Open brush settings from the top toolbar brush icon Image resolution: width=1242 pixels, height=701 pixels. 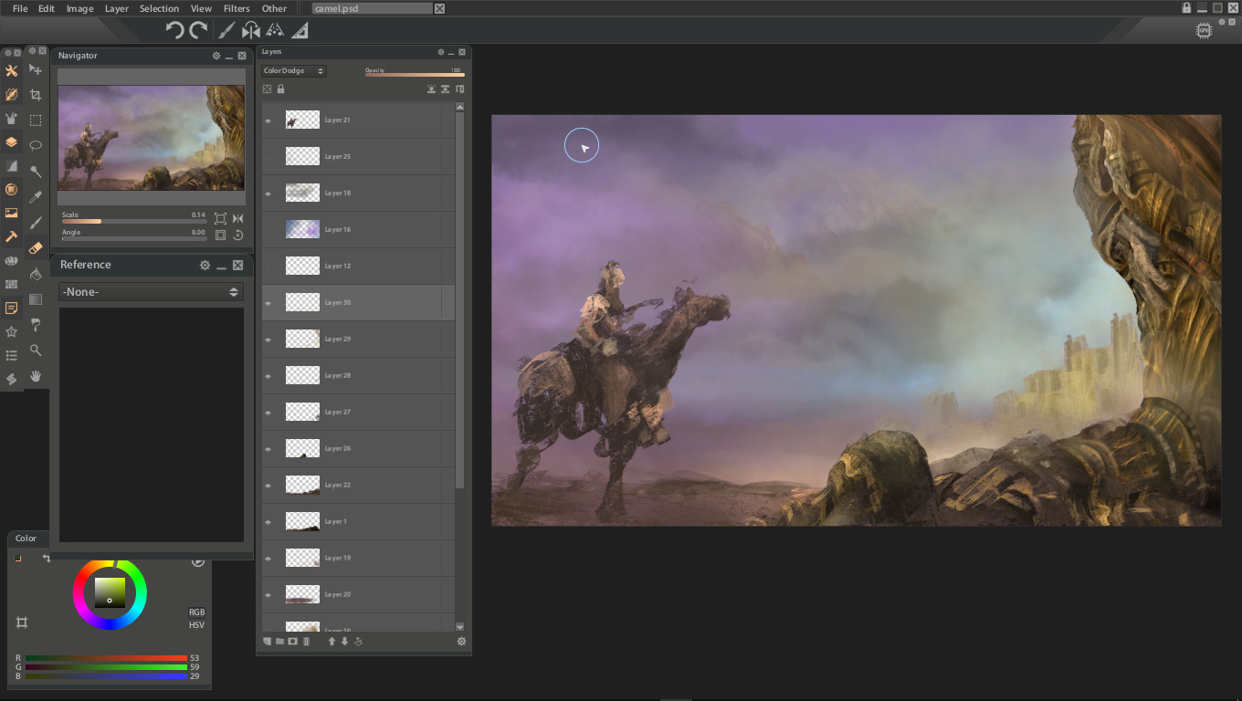pyautogui.click(x=226, y=30)
